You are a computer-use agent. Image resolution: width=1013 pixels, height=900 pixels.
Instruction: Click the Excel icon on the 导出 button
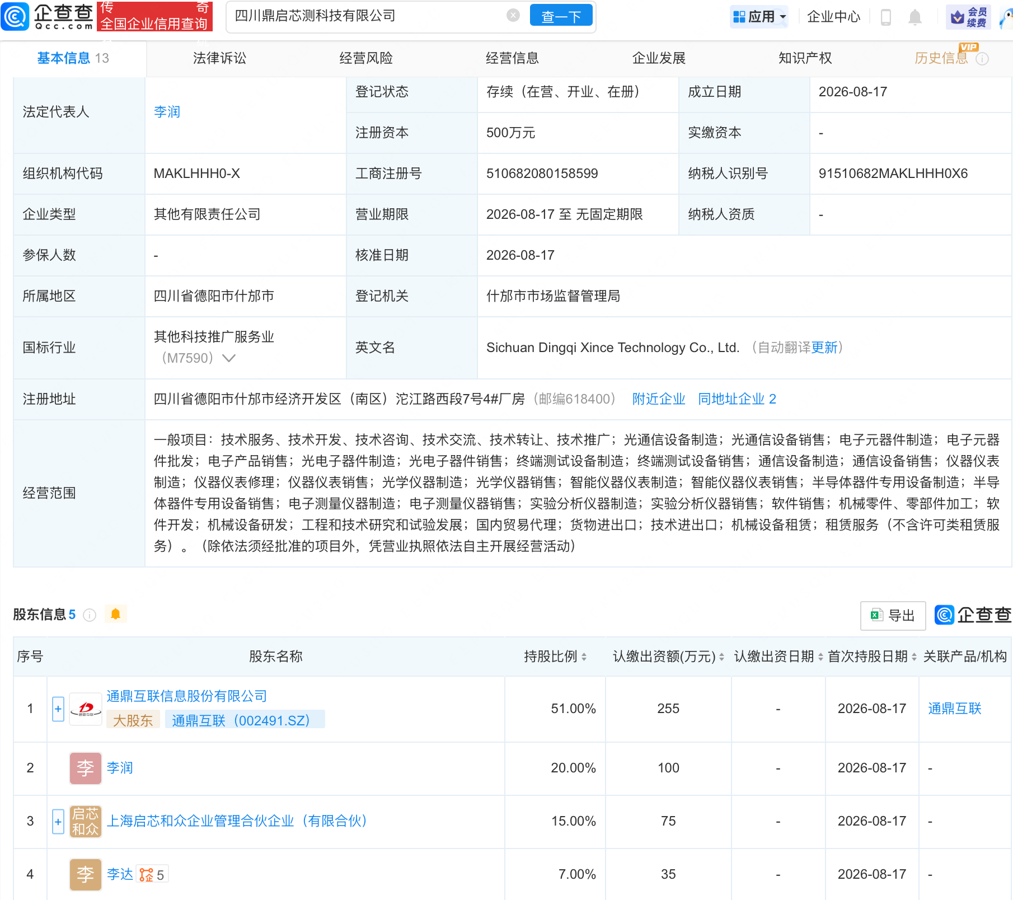coord(876,616)
